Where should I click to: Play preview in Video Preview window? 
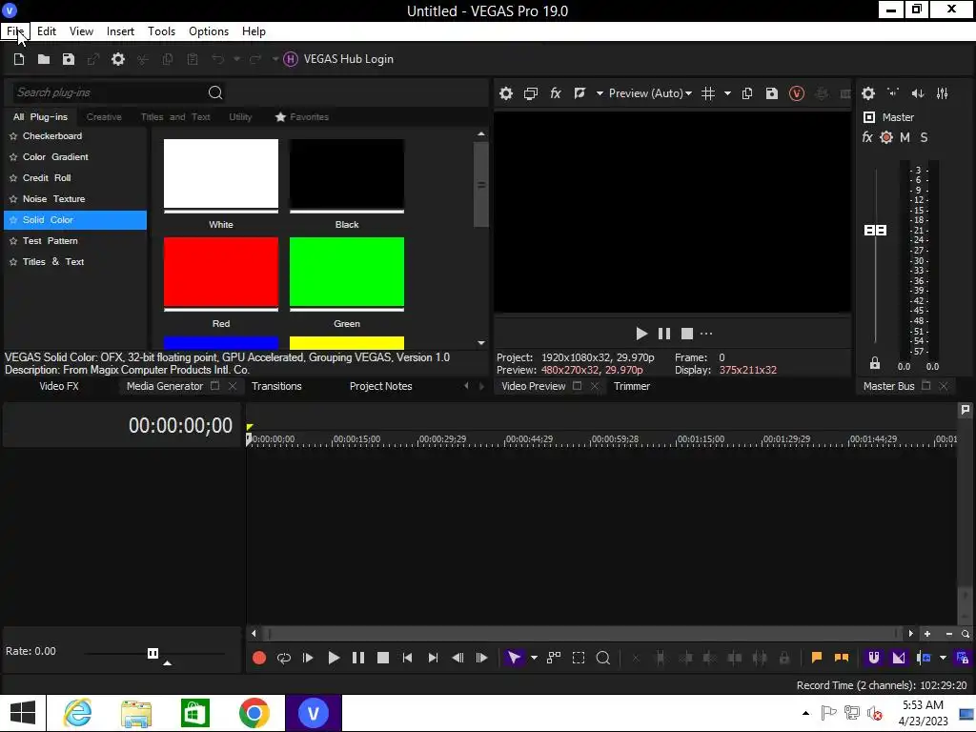pyautogui.click(x=641, y=334)
